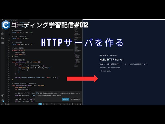The height and width of the screenshot is (124, 165).
Task: Click the count++; line
Action: pos(25,70)
